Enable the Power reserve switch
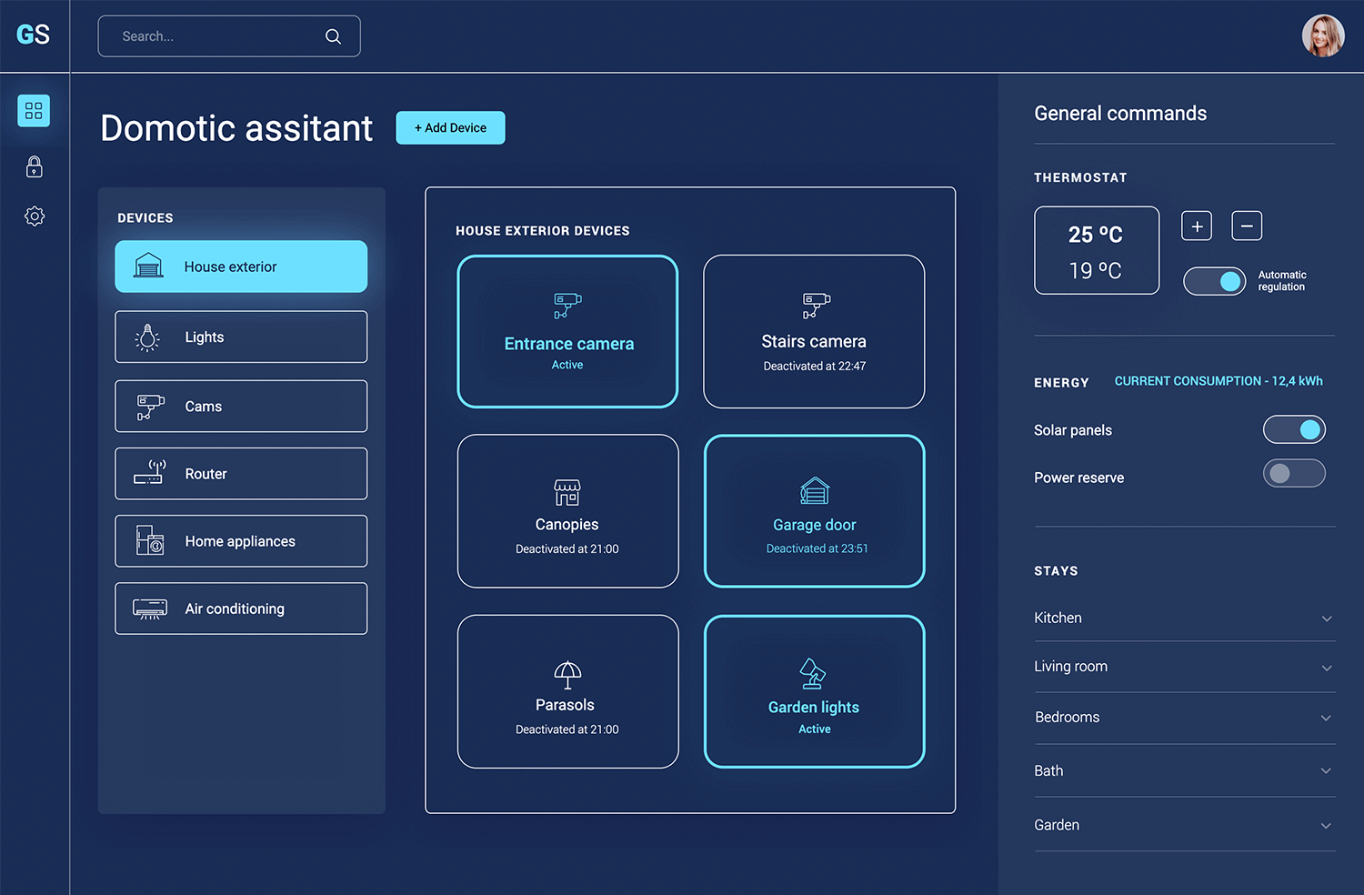 click(1294, 473)
